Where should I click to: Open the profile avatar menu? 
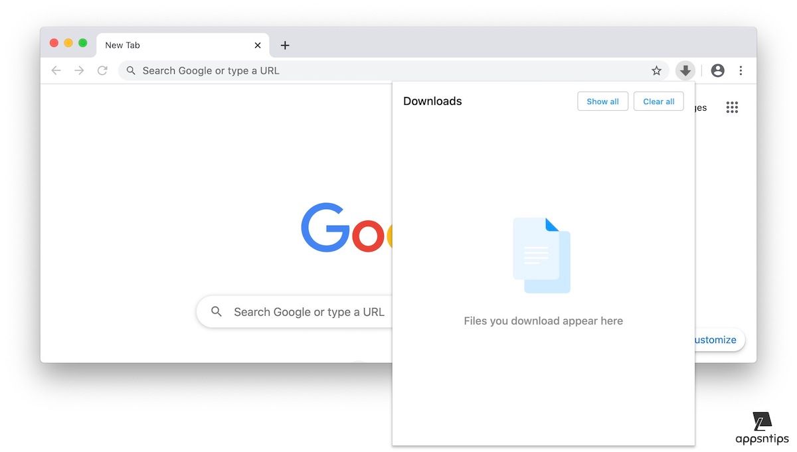(x=717, y=70)
